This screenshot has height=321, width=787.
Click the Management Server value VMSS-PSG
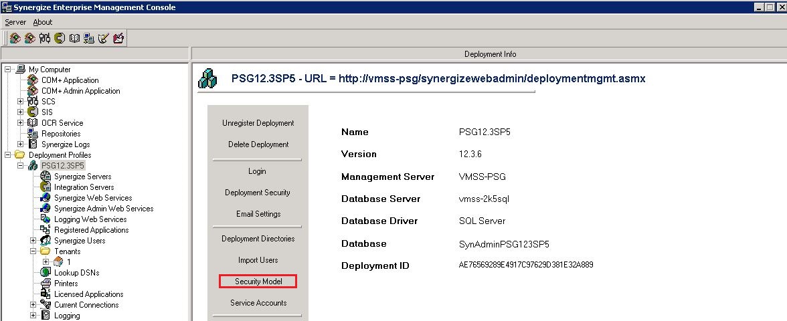483,177
